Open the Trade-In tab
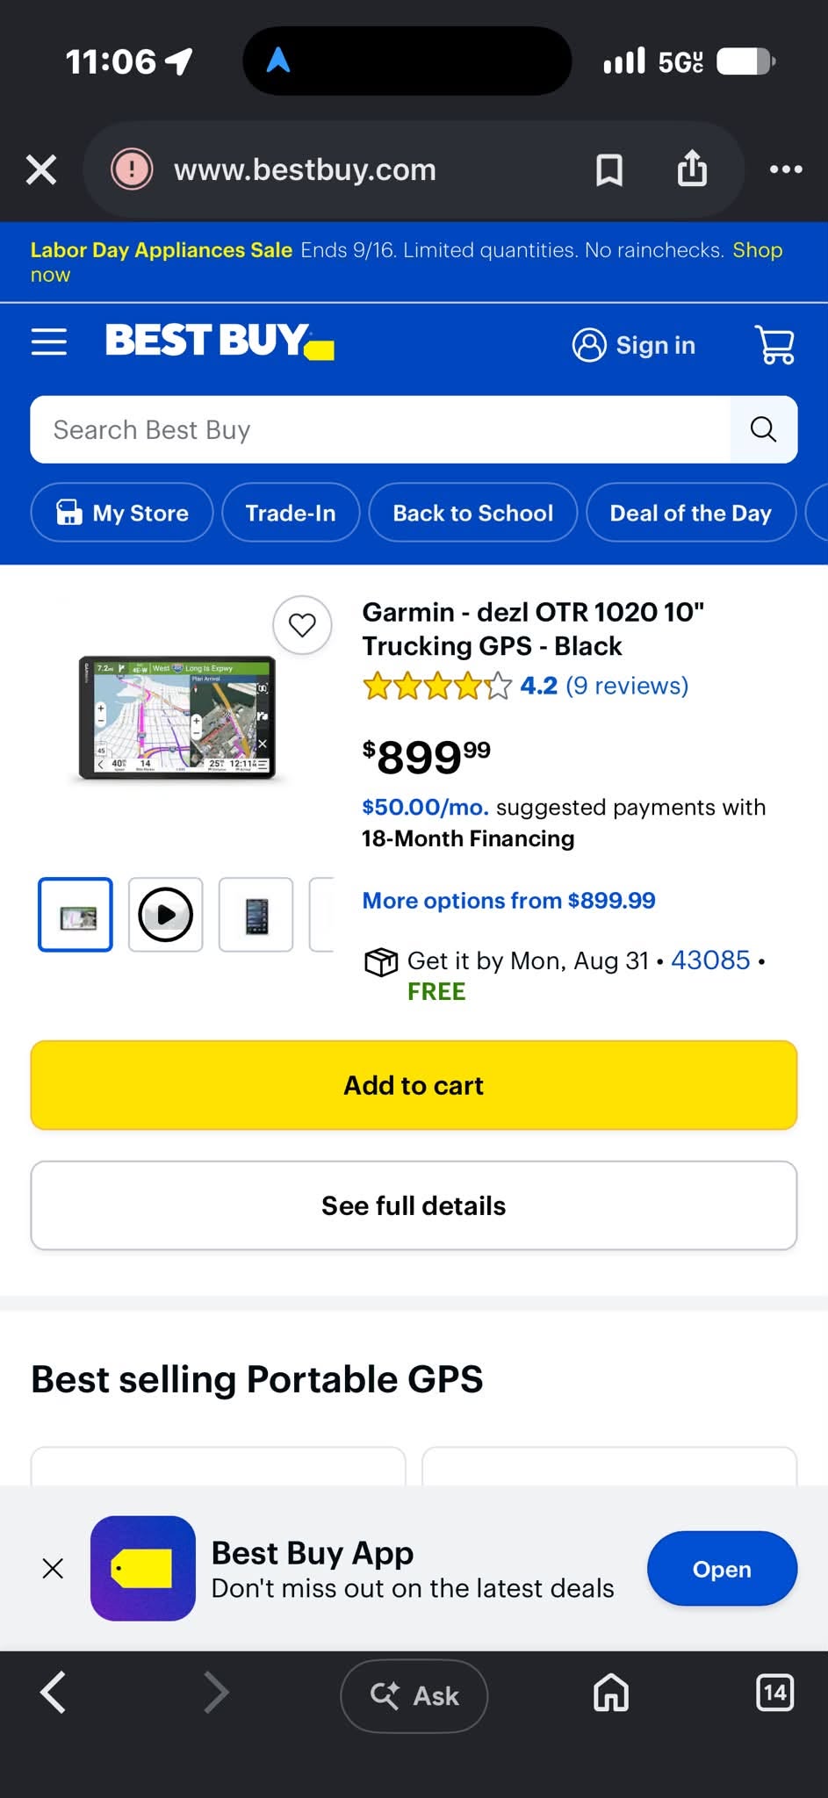The width and height of the screenshot is (828, 1798). click(291, 513)
